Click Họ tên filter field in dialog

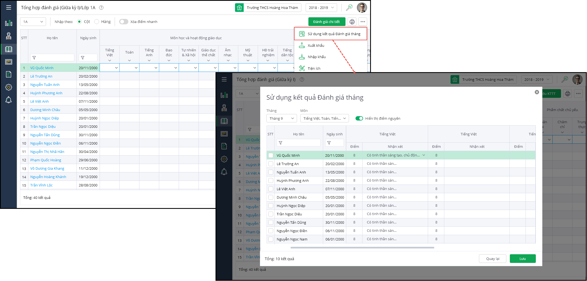coord(299,143)
